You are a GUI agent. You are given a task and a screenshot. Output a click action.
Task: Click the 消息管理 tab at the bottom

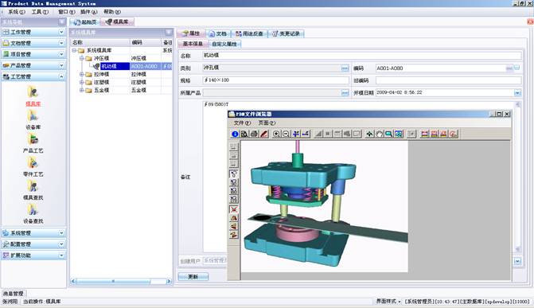point(14,294)
